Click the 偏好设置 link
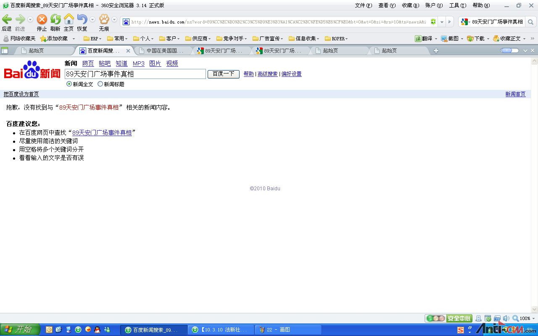Image resolution: width=538 pixels, height=336 pixels. [x=292, y=74]
